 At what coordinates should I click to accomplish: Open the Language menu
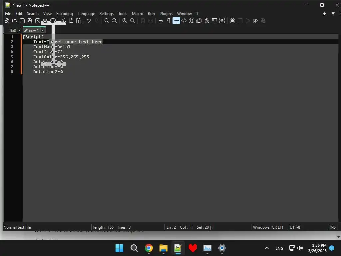coord(86,13)
